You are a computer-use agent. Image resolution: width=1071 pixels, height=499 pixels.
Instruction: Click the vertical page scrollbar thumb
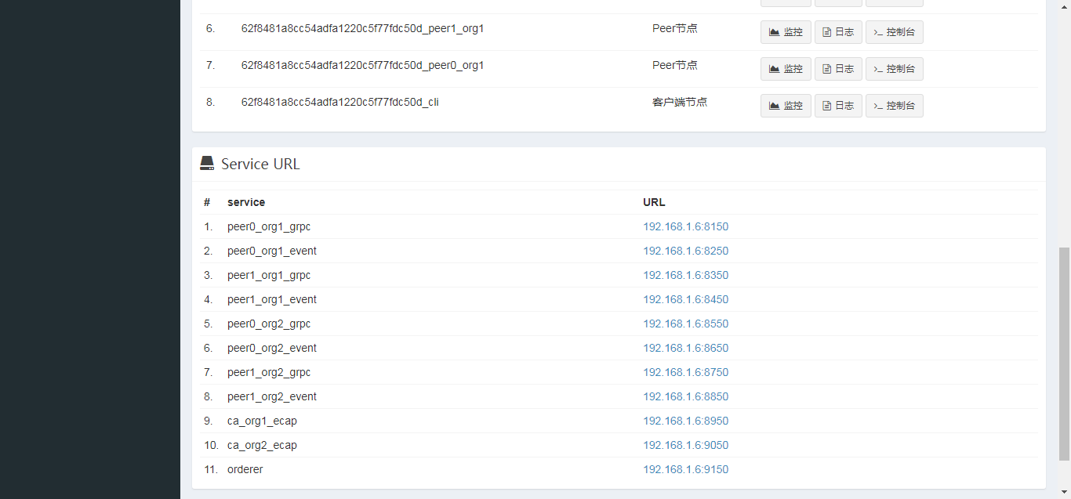tap(1064, 354)
